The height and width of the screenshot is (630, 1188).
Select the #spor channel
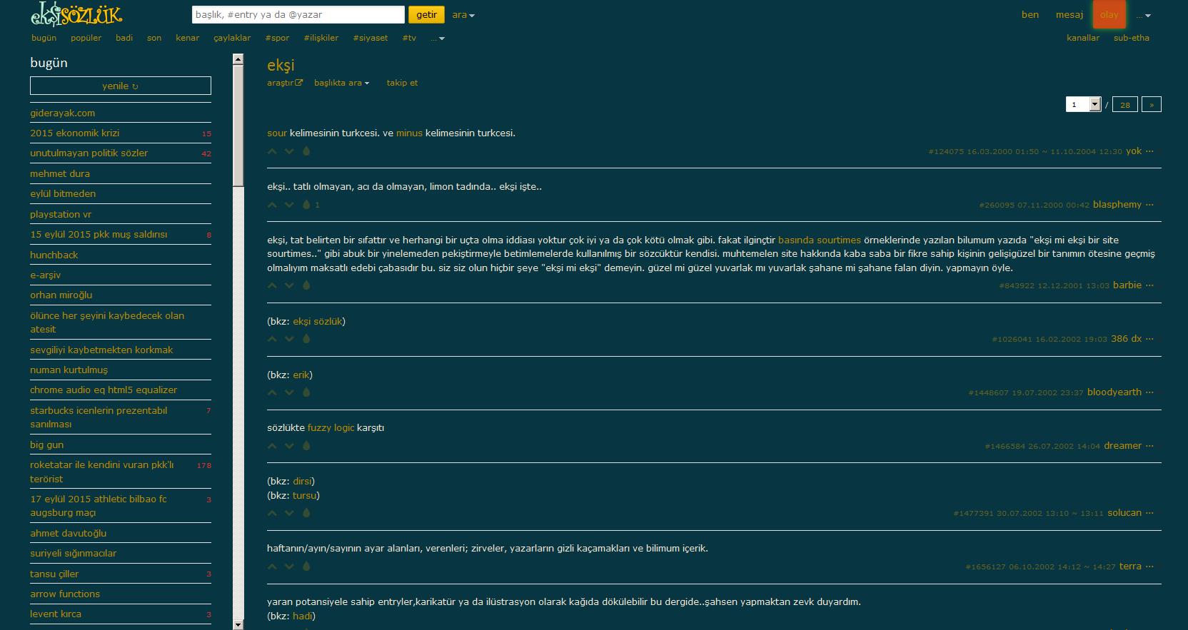(277, 38)
